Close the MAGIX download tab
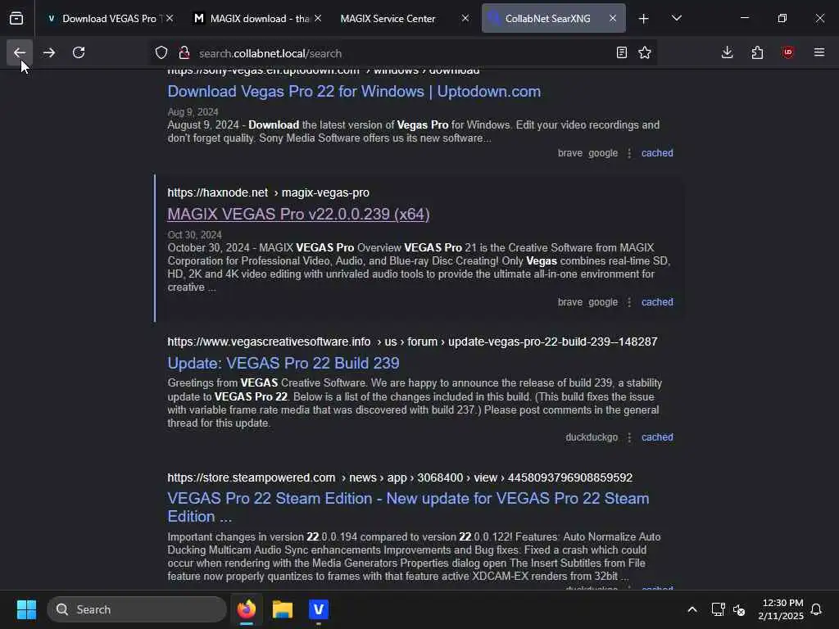Viewport: 839px width, 629px height. click(x=318, y=18)
